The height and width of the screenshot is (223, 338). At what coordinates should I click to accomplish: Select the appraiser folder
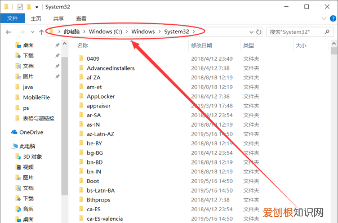(x=99, y=106)
